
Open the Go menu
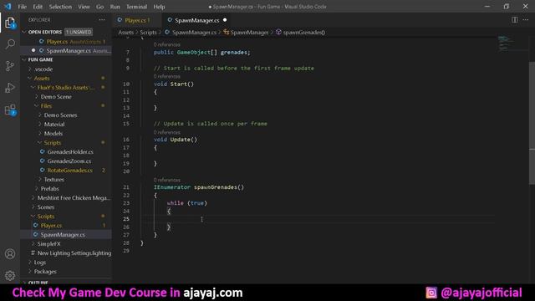tap(99, 7)
